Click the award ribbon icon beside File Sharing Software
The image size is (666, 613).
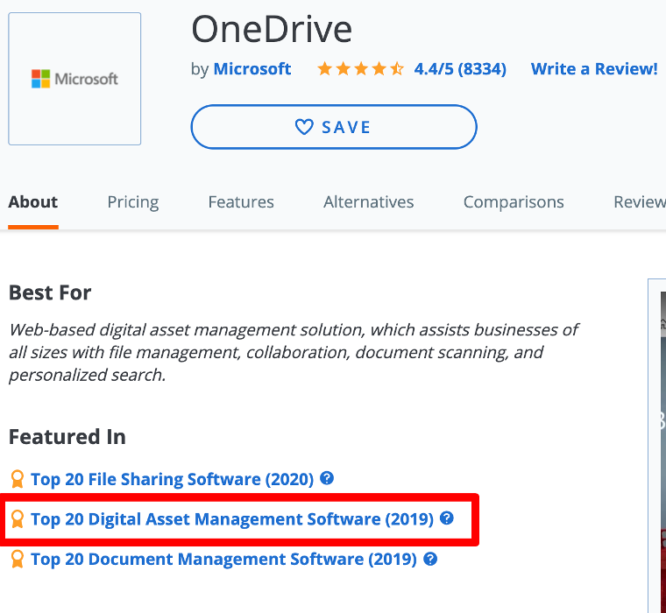[x=18, y=479]
